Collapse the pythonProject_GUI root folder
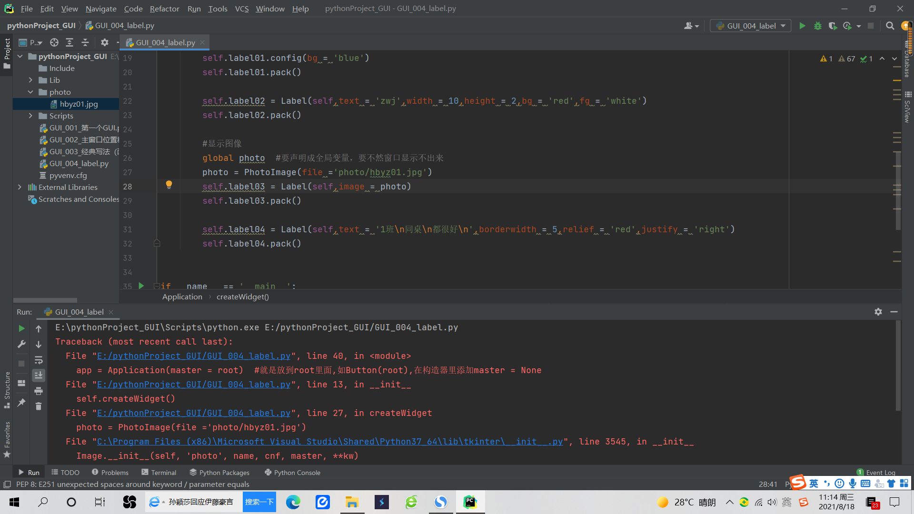This screenshot has width=914, height=514. point(20,56)
